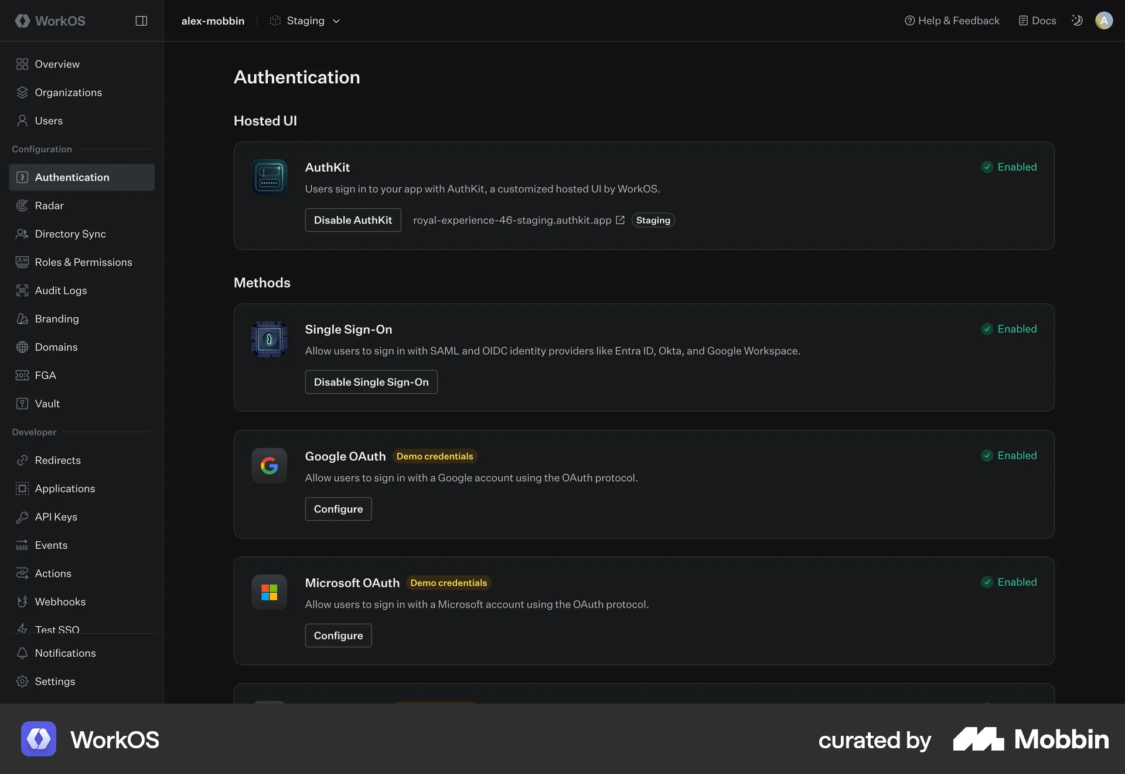Screen dimensions: 1125x774
Task: Open FGA configuration
Action: click(x=45, y=375)
